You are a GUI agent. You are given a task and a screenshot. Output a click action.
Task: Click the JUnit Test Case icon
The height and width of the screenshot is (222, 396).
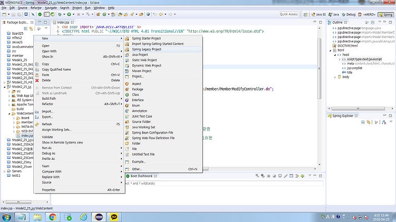click(x=127, y=117)
